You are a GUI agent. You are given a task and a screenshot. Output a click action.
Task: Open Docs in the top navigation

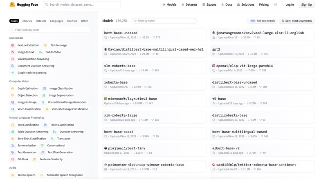click(227, 4)
